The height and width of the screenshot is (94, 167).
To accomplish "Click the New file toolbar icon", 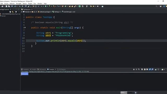I will click(x=2, y=6).
